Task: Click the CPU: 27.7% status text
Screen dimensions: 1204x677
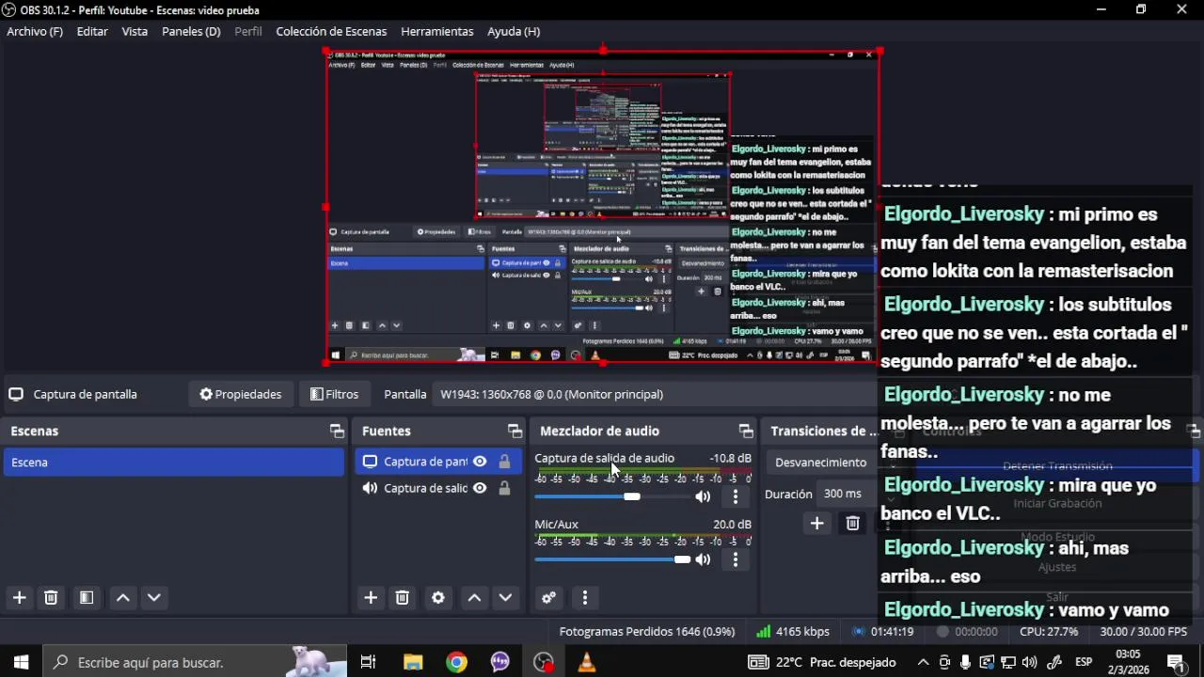Action: click(x=1049, y=632)
